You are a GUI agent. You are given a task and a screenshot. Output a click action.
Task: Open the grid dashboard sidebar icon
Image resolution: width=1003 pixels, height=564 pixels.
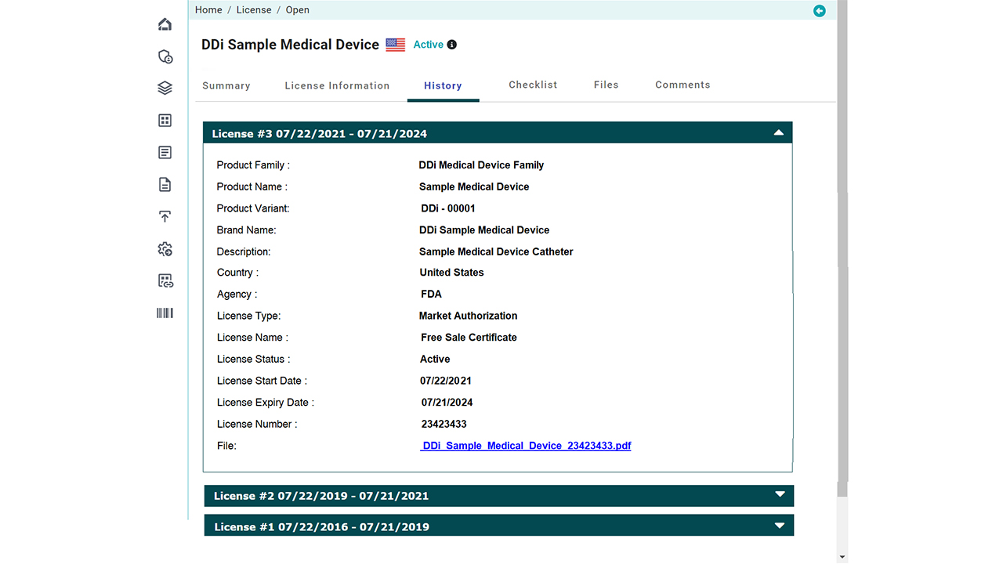[165, 121]
